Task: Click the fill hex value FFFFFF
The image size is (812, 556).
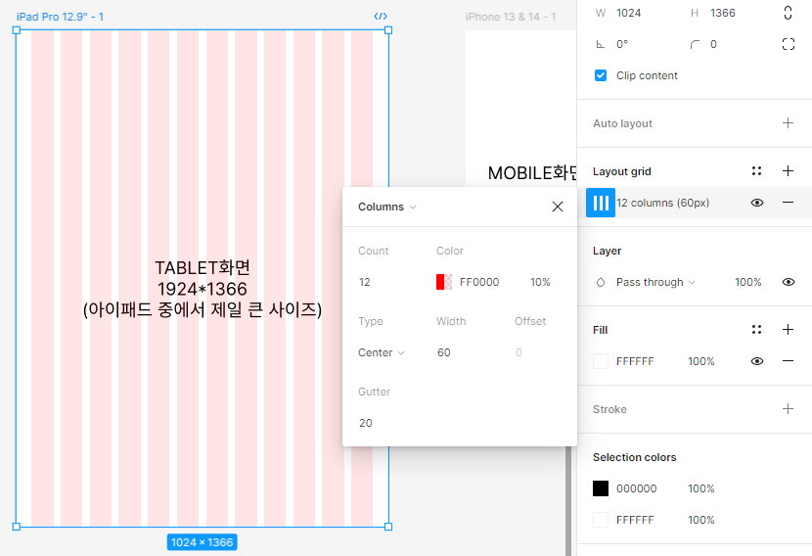Action: tap(635, 361)
